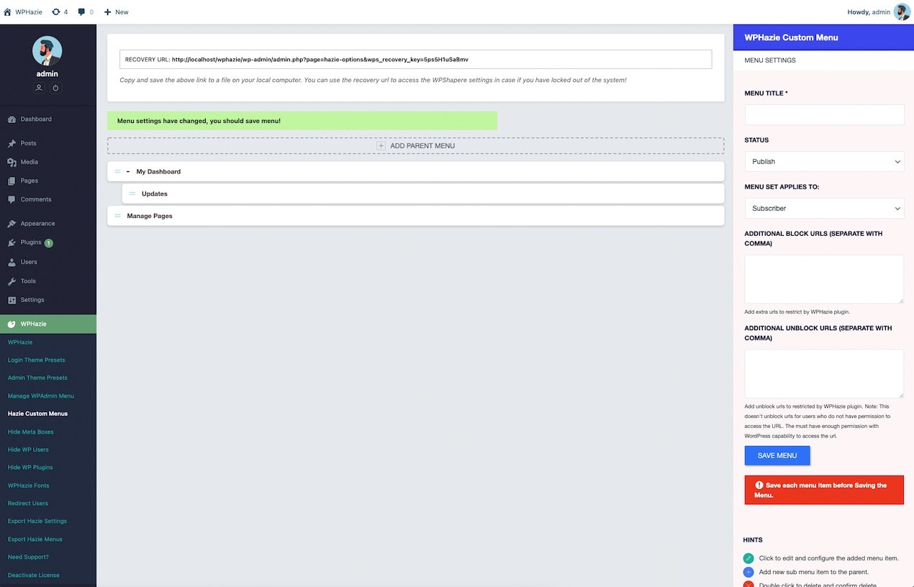
Task: Click the Additional Unblock URLs textarea
Action: tap(824, 373)
